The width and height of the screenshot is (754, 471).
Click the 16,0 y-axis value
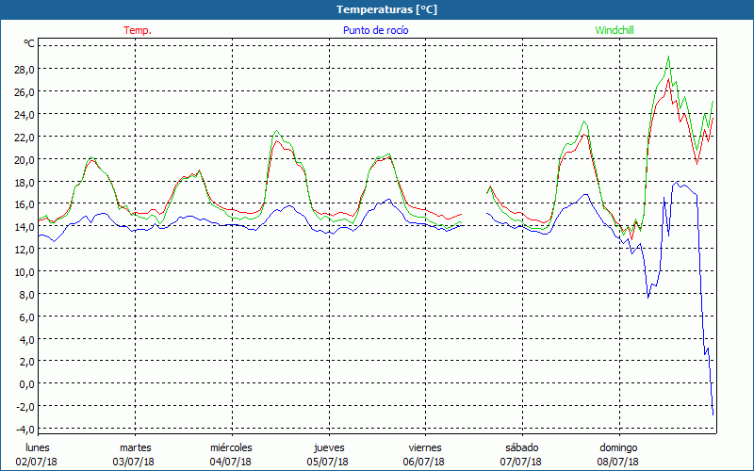[x=25, y=204]
